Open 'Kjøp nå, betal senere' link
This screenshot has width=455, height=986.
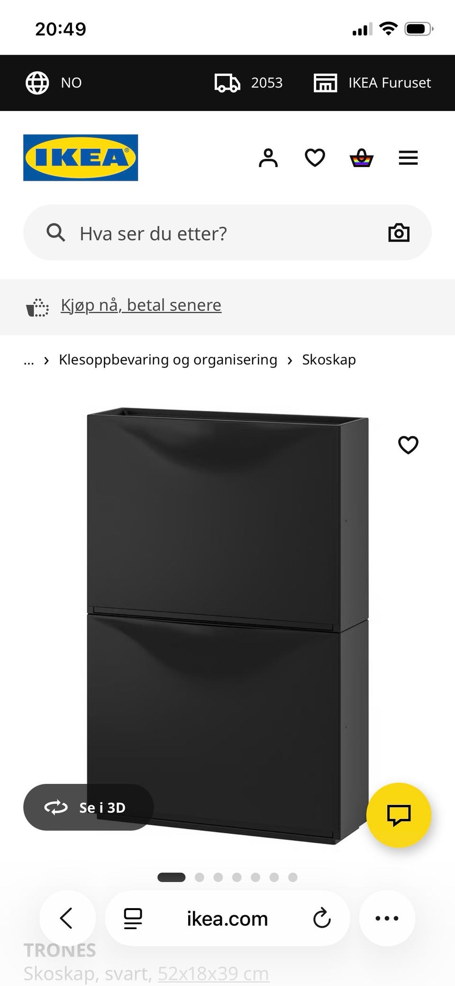[141, 305]
